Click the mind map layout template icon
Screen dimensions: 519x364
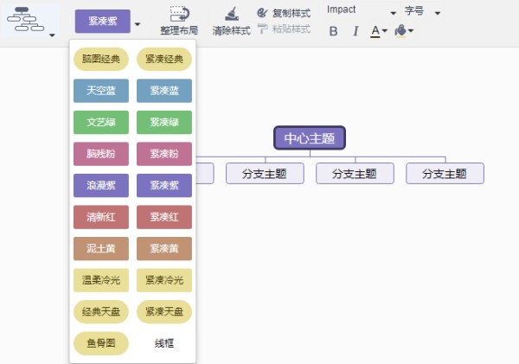[x=25, y=19]
